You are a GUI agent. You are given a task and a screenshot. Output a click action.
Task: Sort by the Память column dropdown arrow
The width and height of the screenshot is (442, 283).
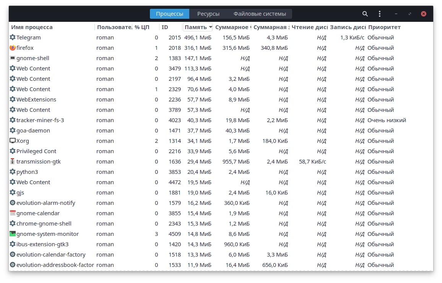click(x=210, y=27)
